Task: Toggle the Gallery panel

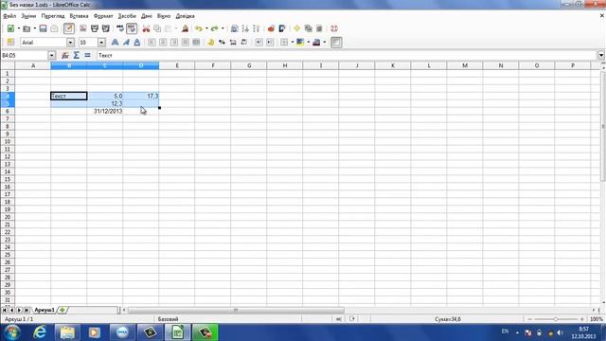Action: 308,28
